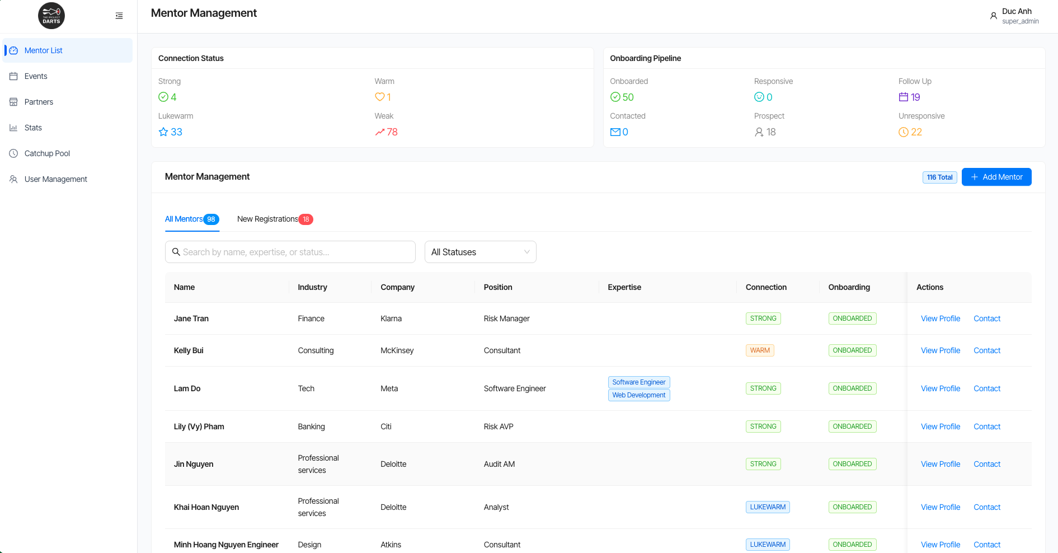Click the Follow Up calendar icon
The image size is (1058, 553).
(903, 97)
